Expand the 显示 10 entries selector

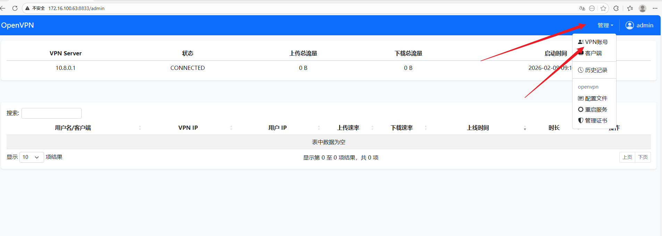[x=32, y=157]
